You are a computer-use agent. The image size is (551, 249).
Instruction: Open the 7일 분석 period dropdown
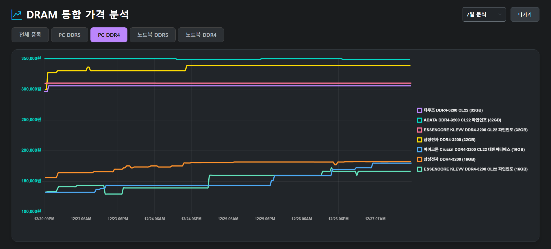tap(484, 14)
